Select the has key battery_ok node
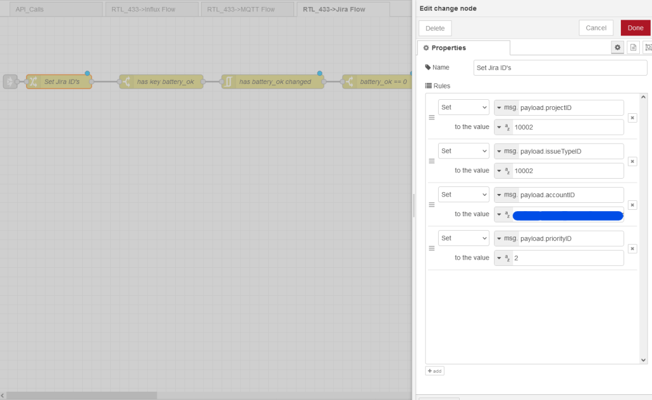 162,81
